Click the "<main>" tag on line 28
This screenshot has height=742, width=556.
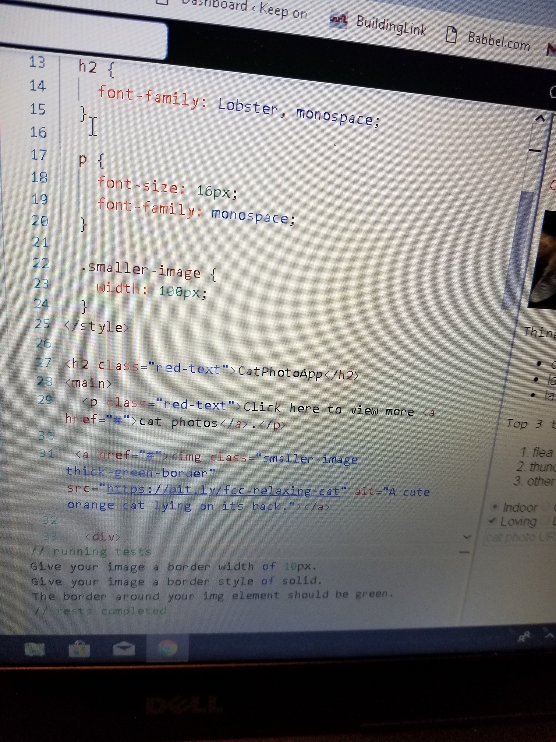(89, 383)
